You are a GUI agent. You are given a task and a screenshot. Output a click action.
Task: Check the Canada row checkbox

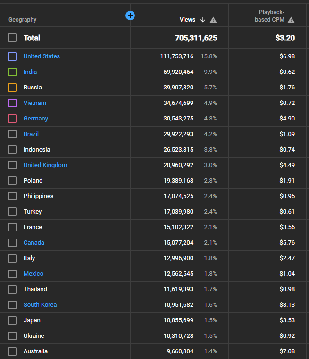(x=12, y=243)
